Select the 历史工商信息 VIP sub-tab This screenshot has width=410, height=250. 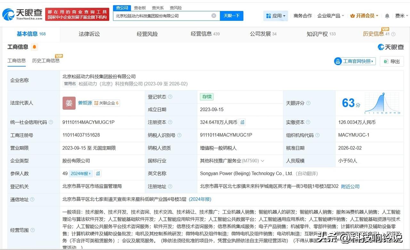[46, 60]
